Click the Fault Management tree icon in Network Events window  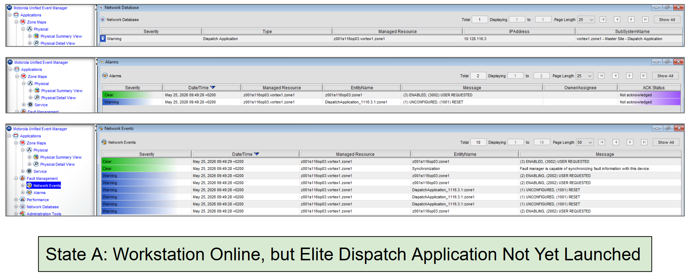pyautogui.click(x=22, y=178)
